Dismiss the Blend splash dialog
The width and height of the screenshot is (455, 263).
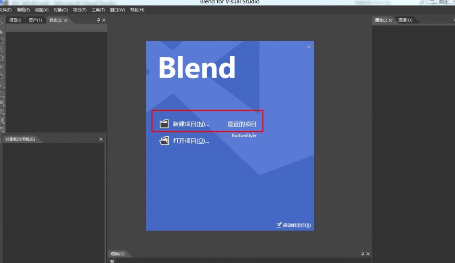tap(308, 47)
